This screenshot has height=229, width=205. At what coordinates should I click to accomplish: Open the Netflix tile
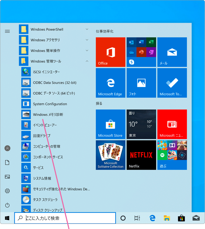[x=141, y=155]
